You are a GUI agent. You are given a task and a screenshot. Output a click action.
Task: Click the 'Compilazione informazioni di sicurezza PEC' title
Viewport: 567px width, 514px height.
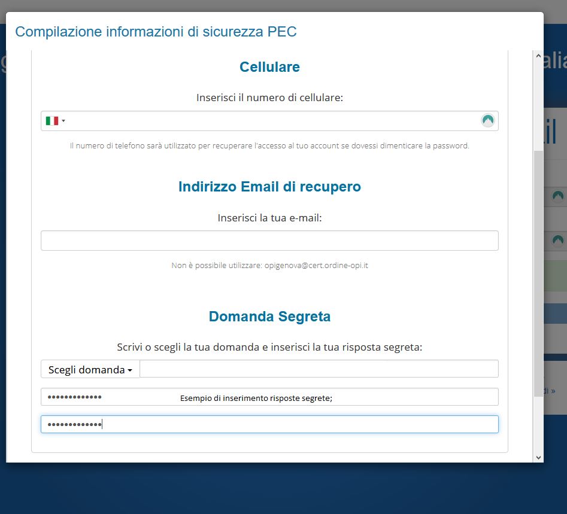(156, 32)
